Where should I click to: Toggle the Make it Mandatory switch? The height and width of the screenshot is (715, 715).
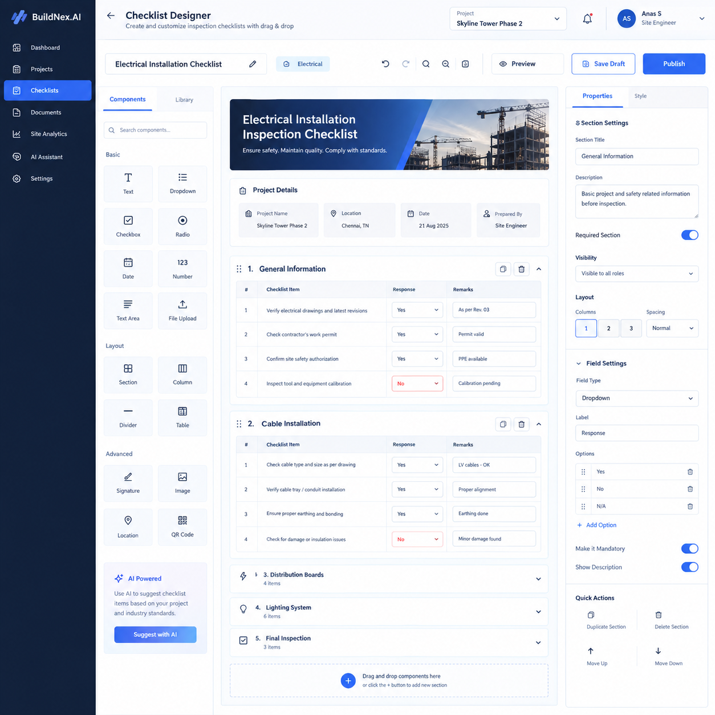point(689,549)
